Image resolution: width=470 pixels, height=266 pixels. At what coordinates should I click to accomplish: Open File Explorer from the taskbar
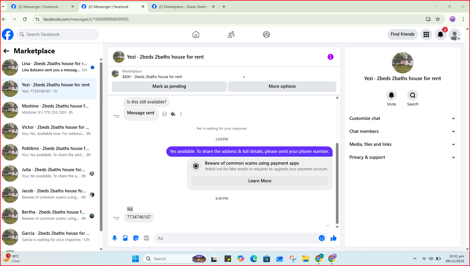tap(306, 259)
